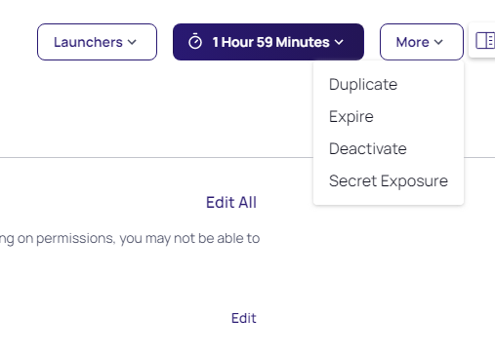Click the More label text
495x357 pixels.
pyautogui.click(x=412, y=42)
